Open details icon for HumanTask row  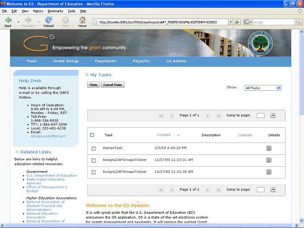coord(268,148)
